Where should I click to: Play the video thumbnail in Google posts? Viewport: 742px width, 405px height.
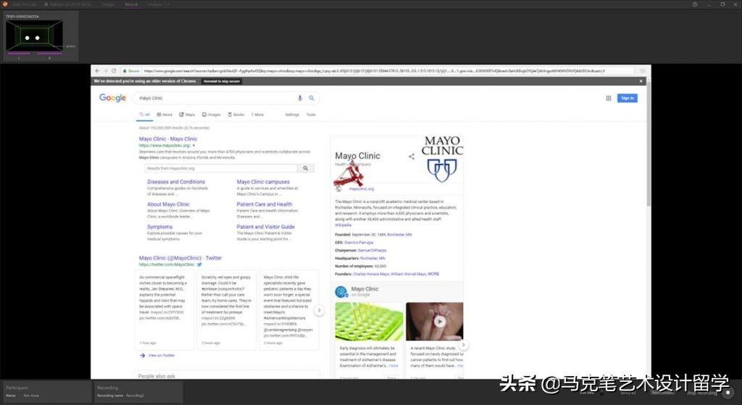click(x=440, y=322)
